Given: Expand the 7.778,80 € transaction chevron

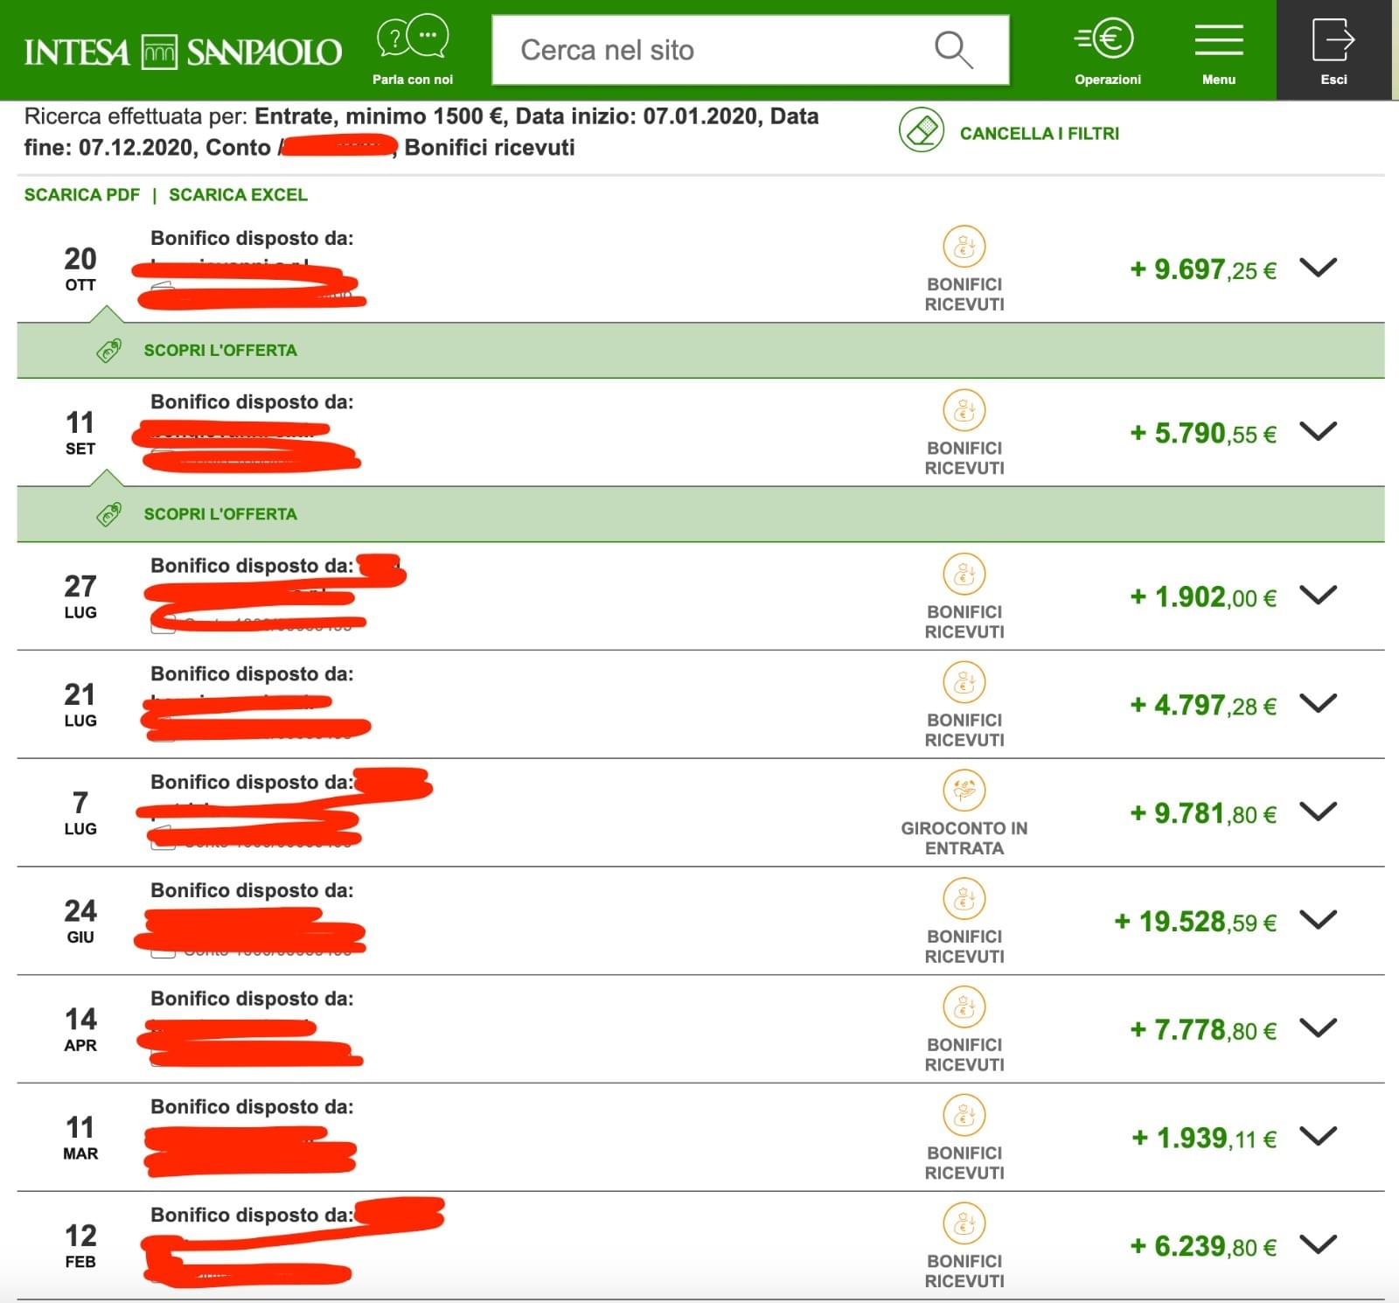Looking at the screenshot, I should [1318, 1028].
